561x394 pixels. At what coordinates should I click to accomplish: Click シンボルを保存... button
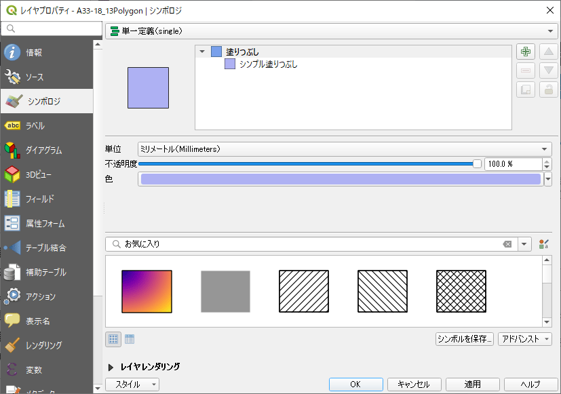pyautogui.click(x=465, y=339)
